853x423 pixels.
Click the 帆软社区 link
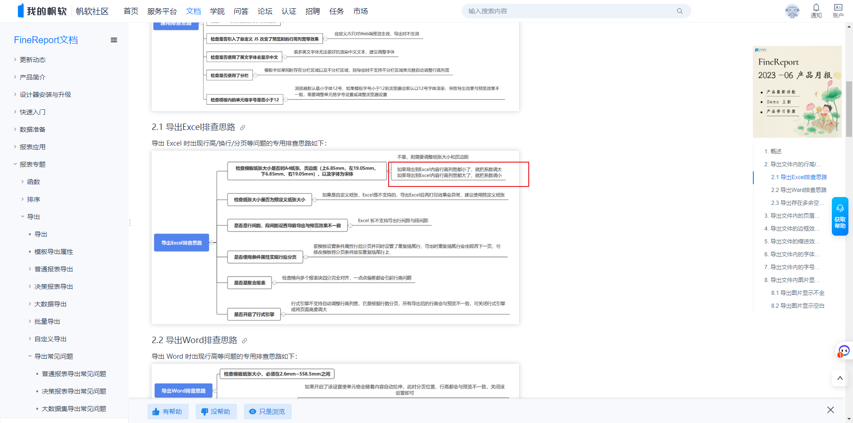coord(92,11)
